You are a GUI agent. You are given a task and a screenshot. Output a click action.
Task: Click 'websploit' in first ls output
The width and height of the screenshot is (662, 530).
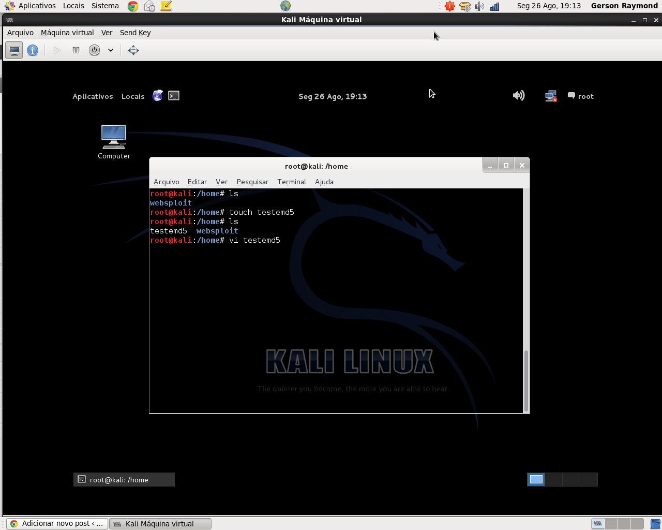(x=171, y=203)
